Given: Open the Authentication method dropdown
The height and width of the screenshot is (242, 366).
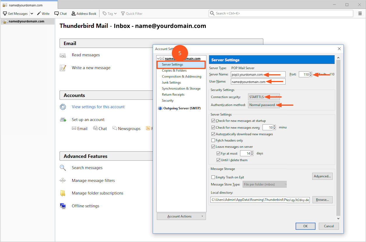Looking at the screenshot, I should click(x=264, y=105).
